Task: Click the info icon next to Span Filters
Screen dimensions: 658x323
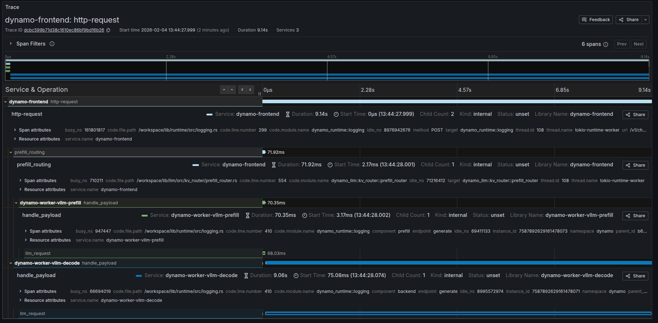Action: (52, 43)
